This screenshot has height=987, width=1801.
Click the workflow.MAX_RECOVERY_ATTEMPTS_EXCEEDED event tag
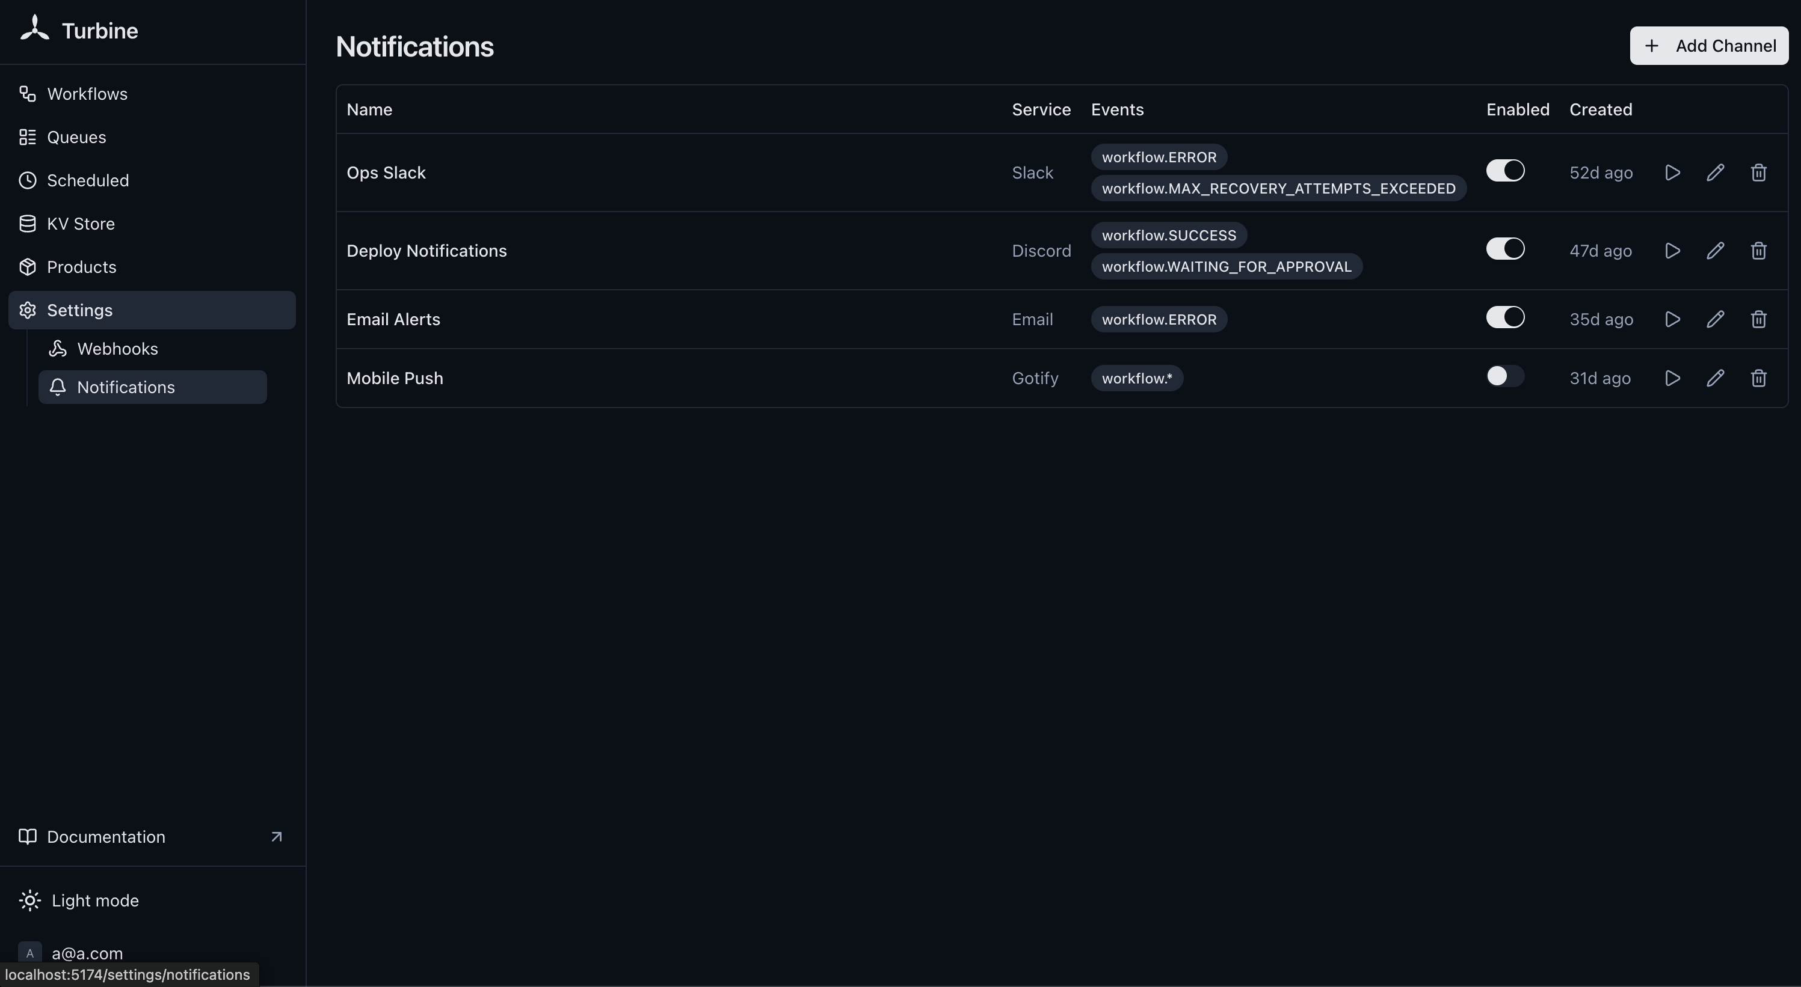[1279, 189]
